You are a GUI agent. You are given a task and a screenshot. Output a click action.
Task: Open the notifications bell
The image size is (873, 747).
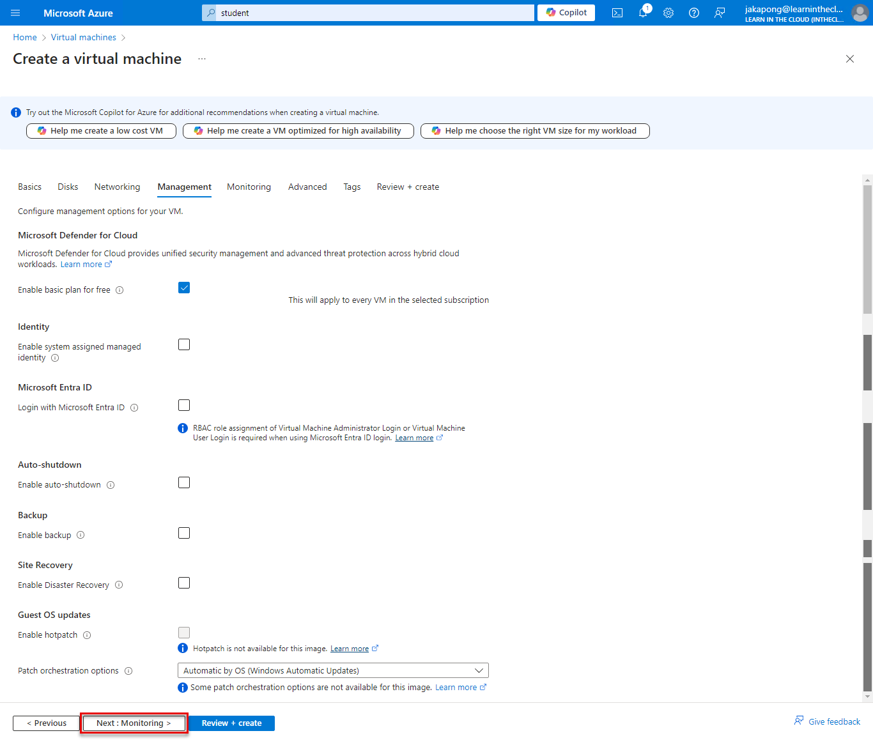(643, 13)
